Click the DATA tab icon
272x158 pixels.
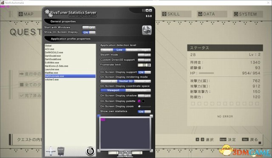[x=200, y=14]
